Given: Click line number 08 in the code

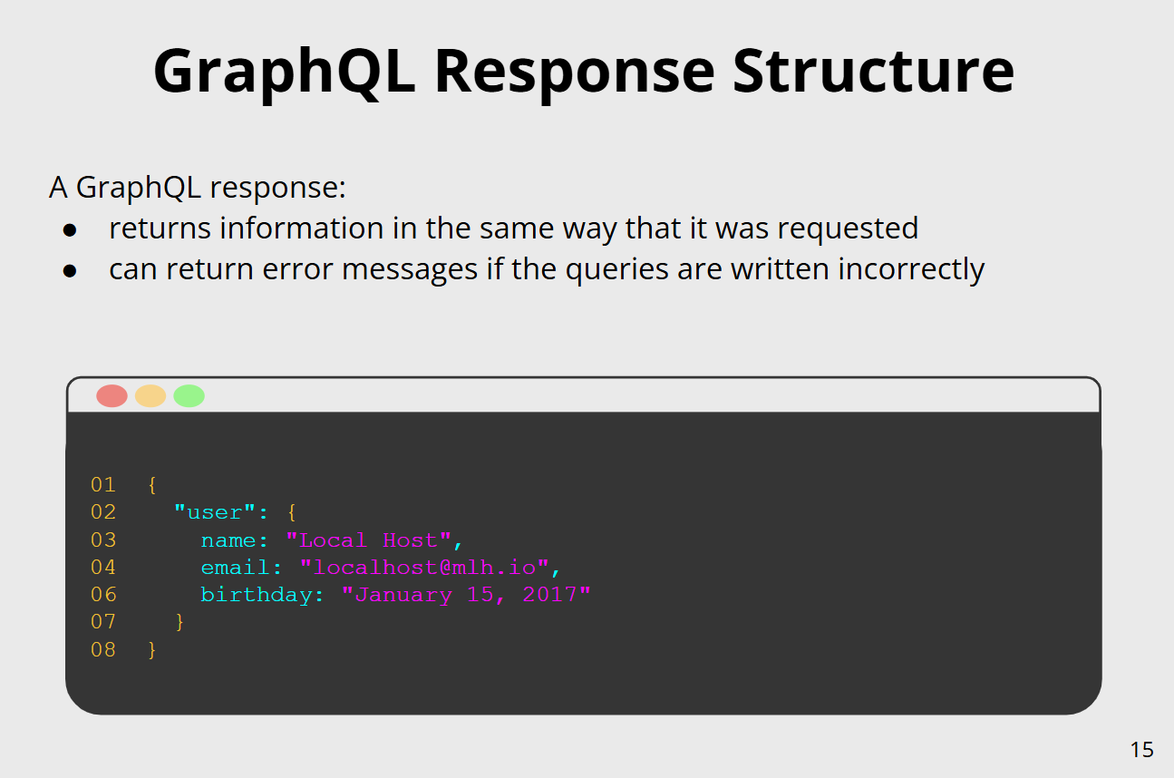Looking at the screenshot, I should (x=103, y=649).
